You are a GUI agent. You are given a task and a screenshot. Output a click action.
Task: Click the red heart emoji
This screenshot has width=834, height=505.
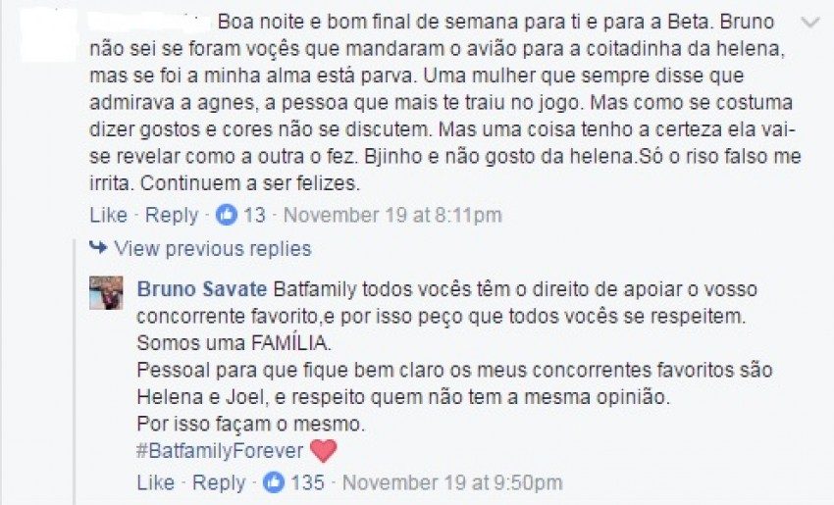(x=323, y=451)
